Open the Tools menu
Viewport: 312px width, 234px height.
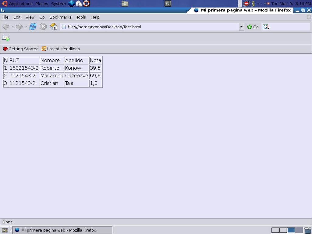(81, 17)
